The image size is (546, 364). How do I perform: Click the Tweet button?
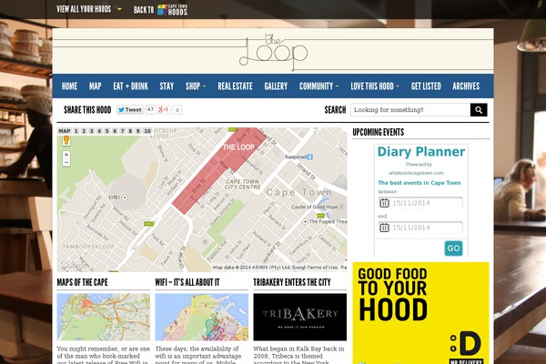pos(129,110)
